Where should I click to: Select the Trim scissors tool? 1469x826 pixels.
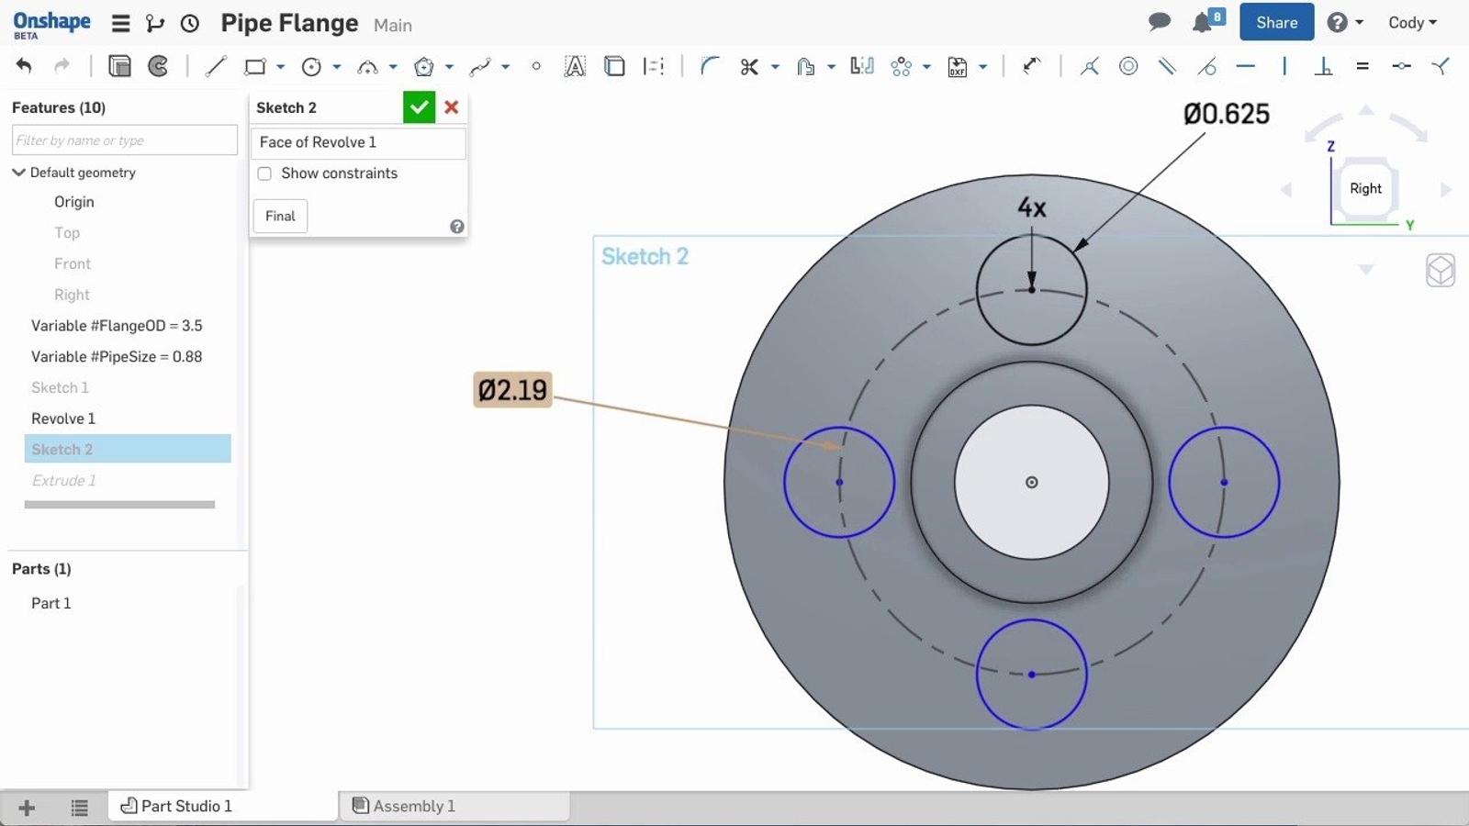[x=749, y=66]
